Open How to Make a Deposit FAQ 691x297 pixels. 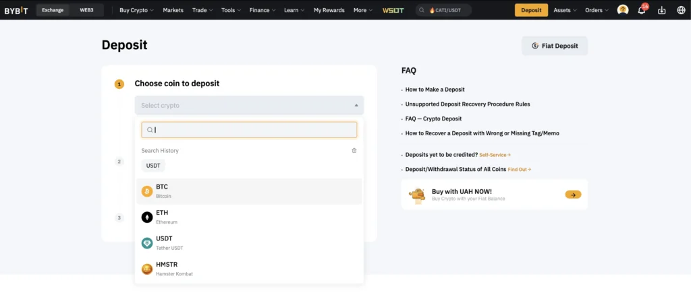435,90
